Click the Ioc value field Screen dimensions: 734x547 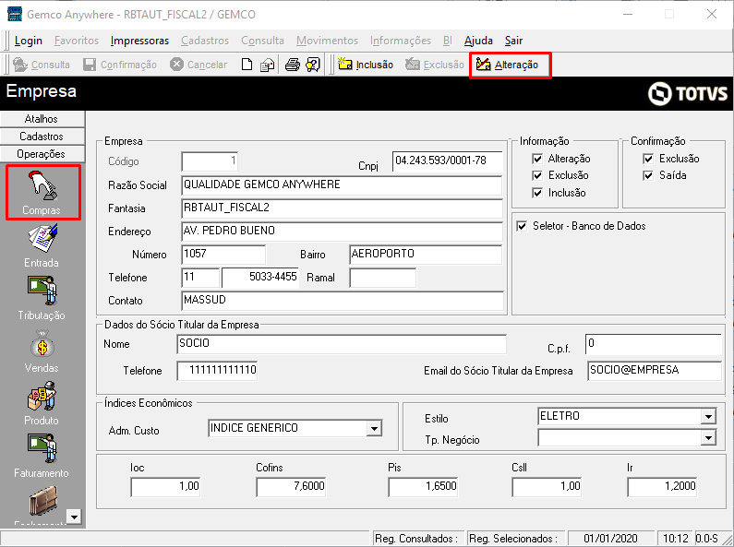coord(165,487)
